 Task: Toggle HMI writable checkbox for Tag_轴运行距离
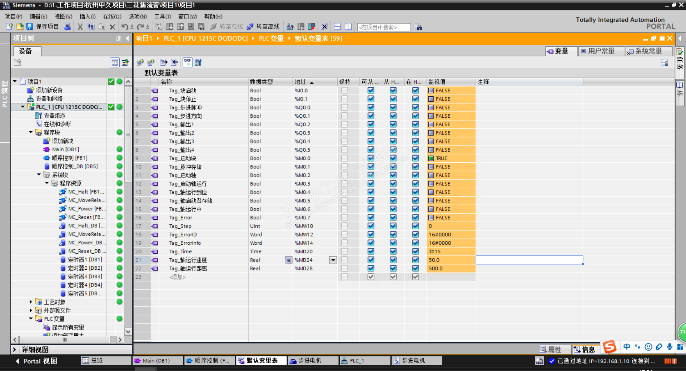coord(393,269)
